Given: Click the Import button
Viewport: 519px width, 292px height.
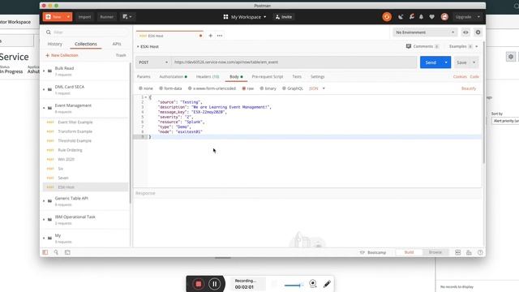Looking at the screenshot, I should 84,16.
